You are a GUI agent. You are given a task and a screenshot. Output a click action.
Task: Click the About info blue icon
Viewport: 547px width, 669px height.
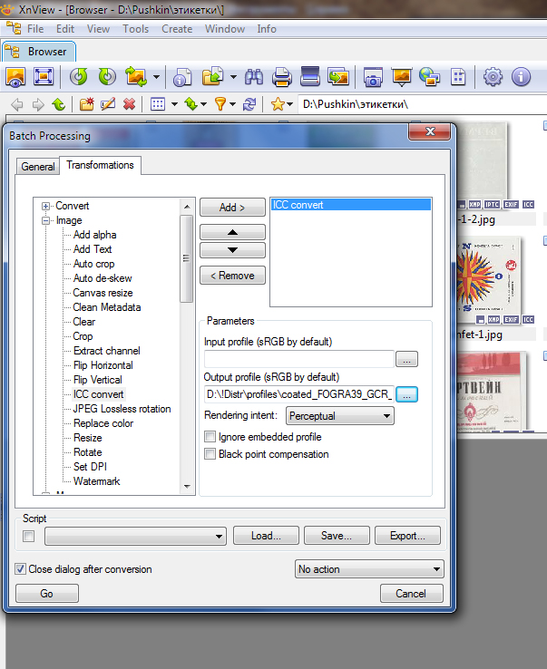521,77
